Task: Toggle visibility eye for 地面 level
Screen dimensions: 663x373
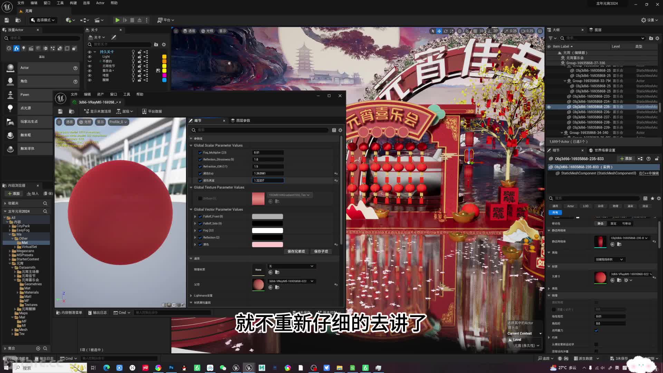Action: (89, 75)
